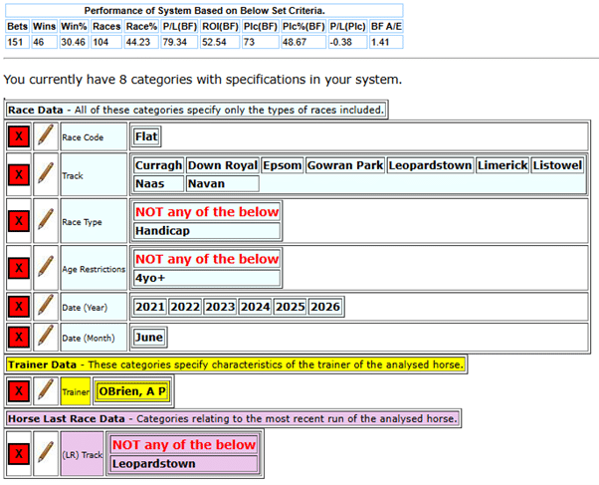
Task: Click the Horse Last Race Data header
Action: pos(233,419)
